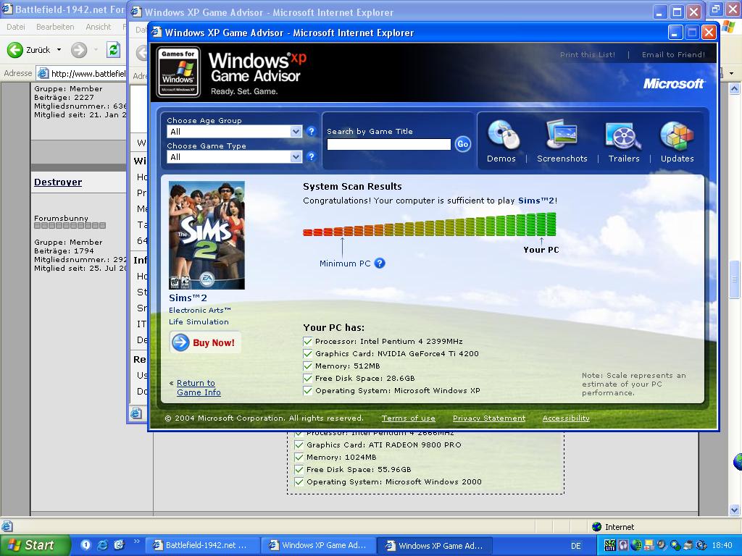Click the PC performance scale bar
742x556 pixels.
[430, 224]
